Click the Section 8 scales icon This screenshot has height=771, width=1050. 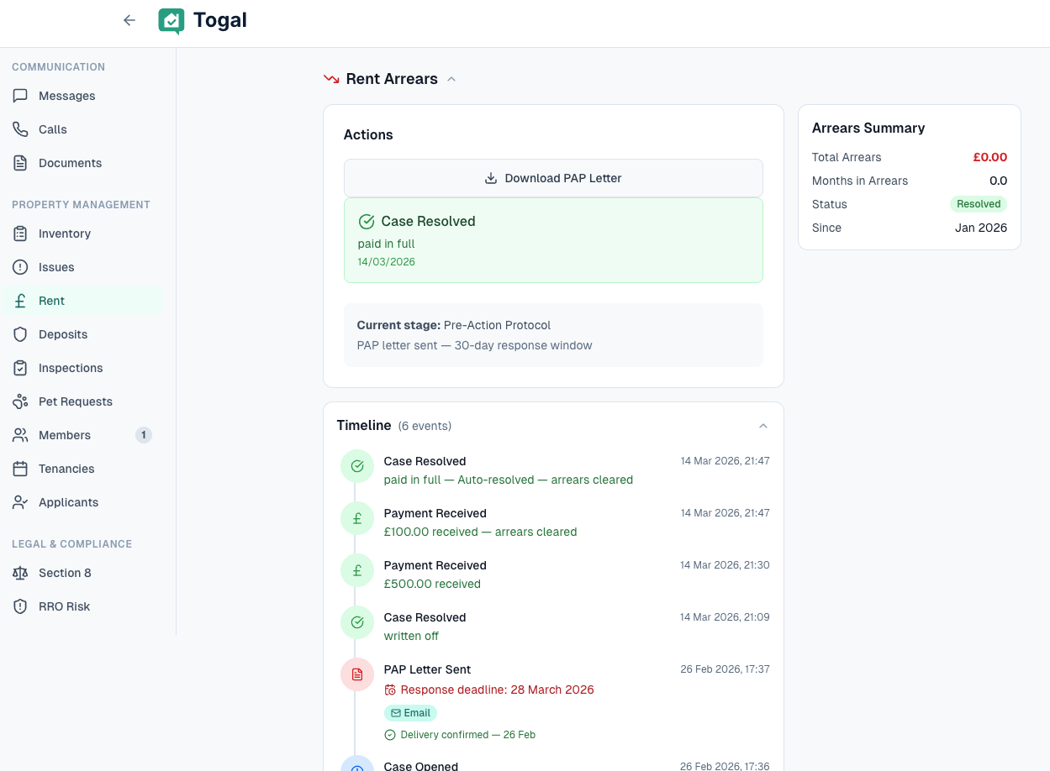(20, 573)
